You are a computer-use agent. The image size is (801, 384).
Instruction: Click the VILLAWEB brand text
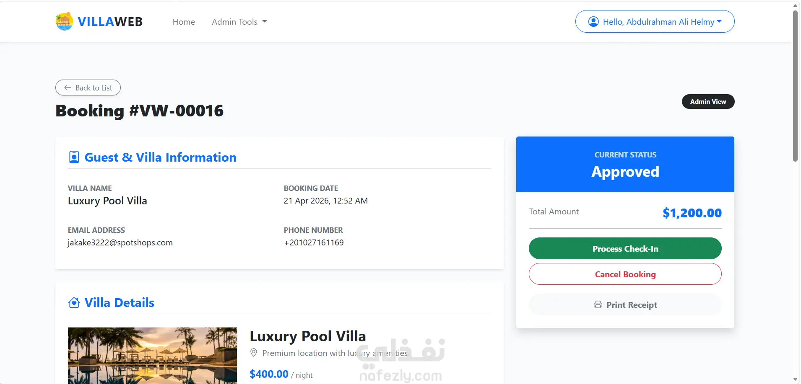click(x=110, y=22)
